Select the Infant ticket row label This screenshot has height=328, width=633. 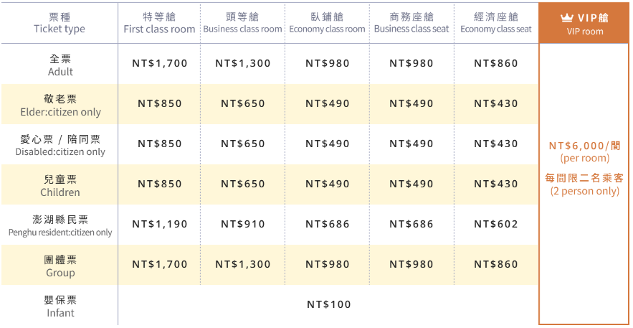(x=60, y=306)
